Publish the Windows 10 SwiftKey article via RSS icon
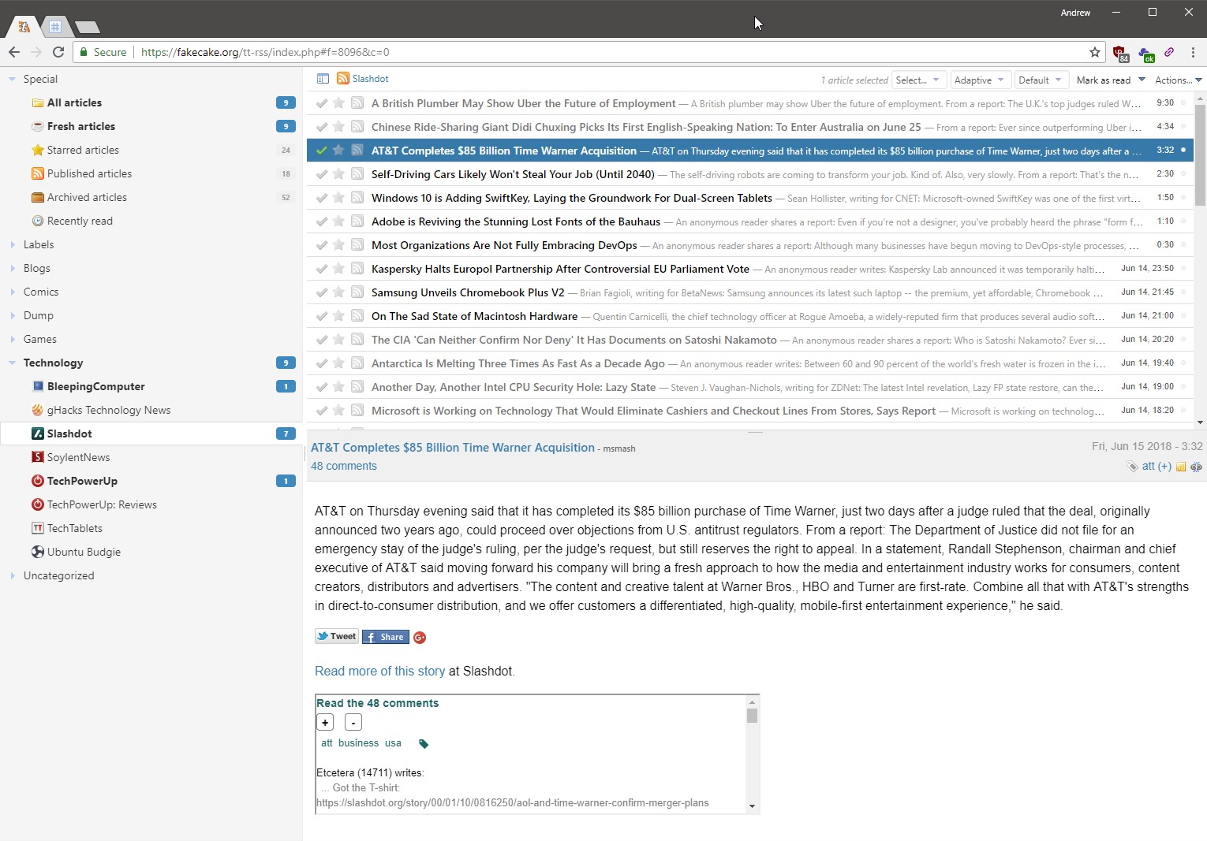1207x841 pixels. point(357,198)
